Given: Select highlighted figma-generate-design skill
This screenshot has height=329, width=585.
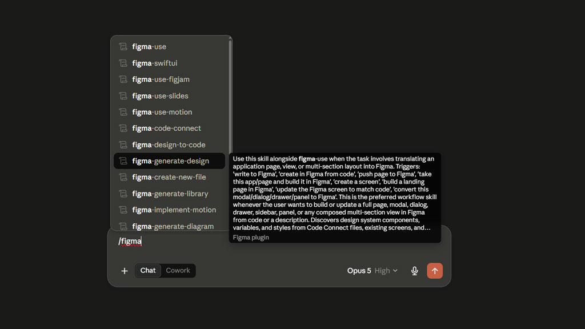Looking at the screenshot, I should [169, 161].
